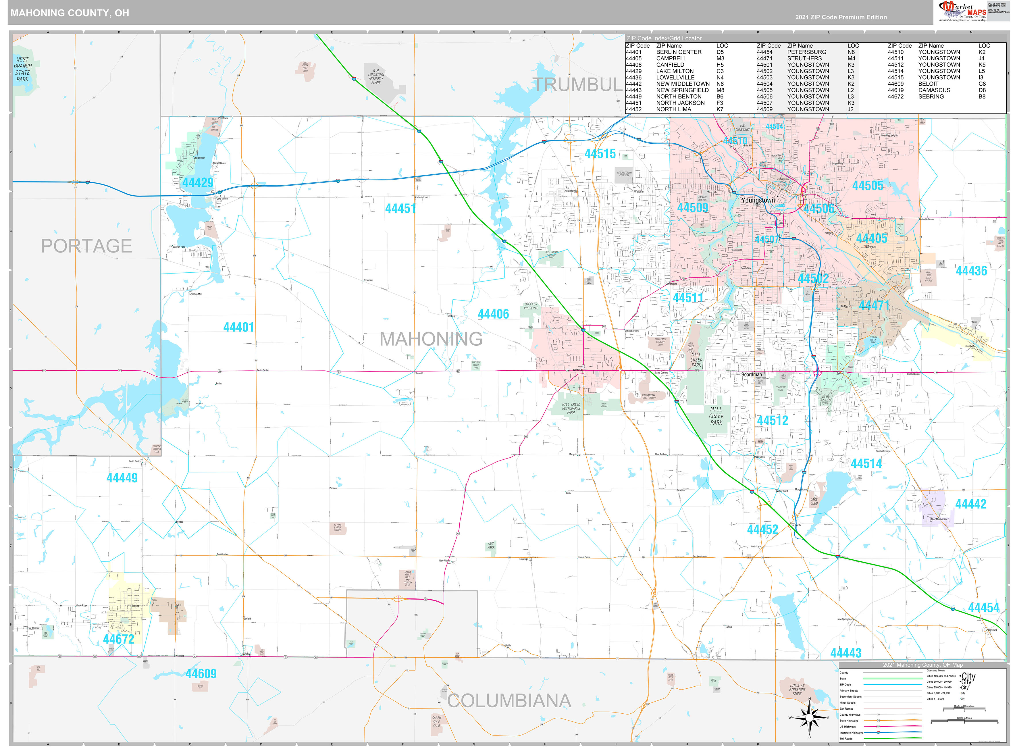Click the 44452 ZIP label on the map

tap(763, 530)
